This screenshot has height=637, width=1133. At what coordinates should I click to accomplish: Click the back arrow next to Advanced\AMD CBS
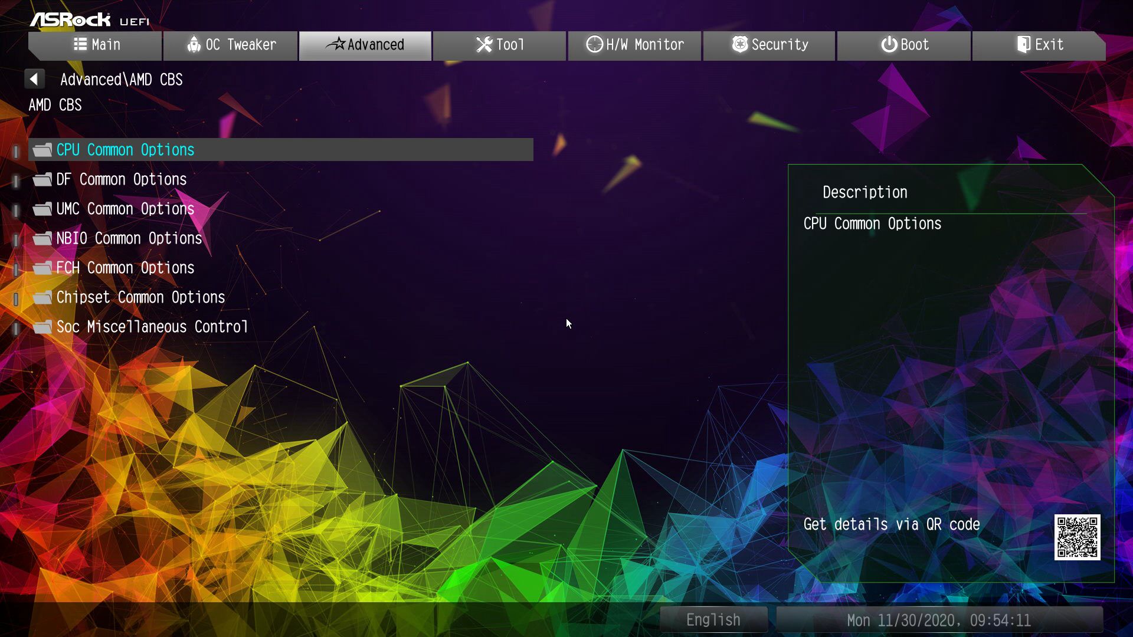click(34, 79)
